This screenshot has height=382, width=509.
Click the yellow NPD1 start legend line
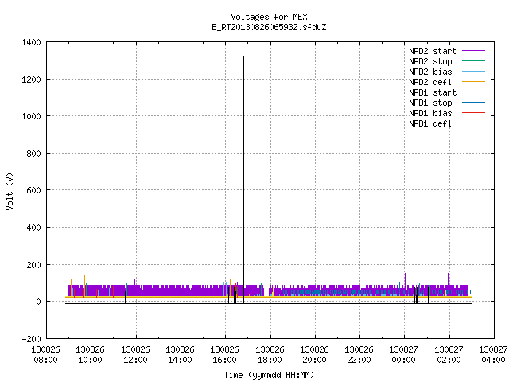(x=474, y=92)
